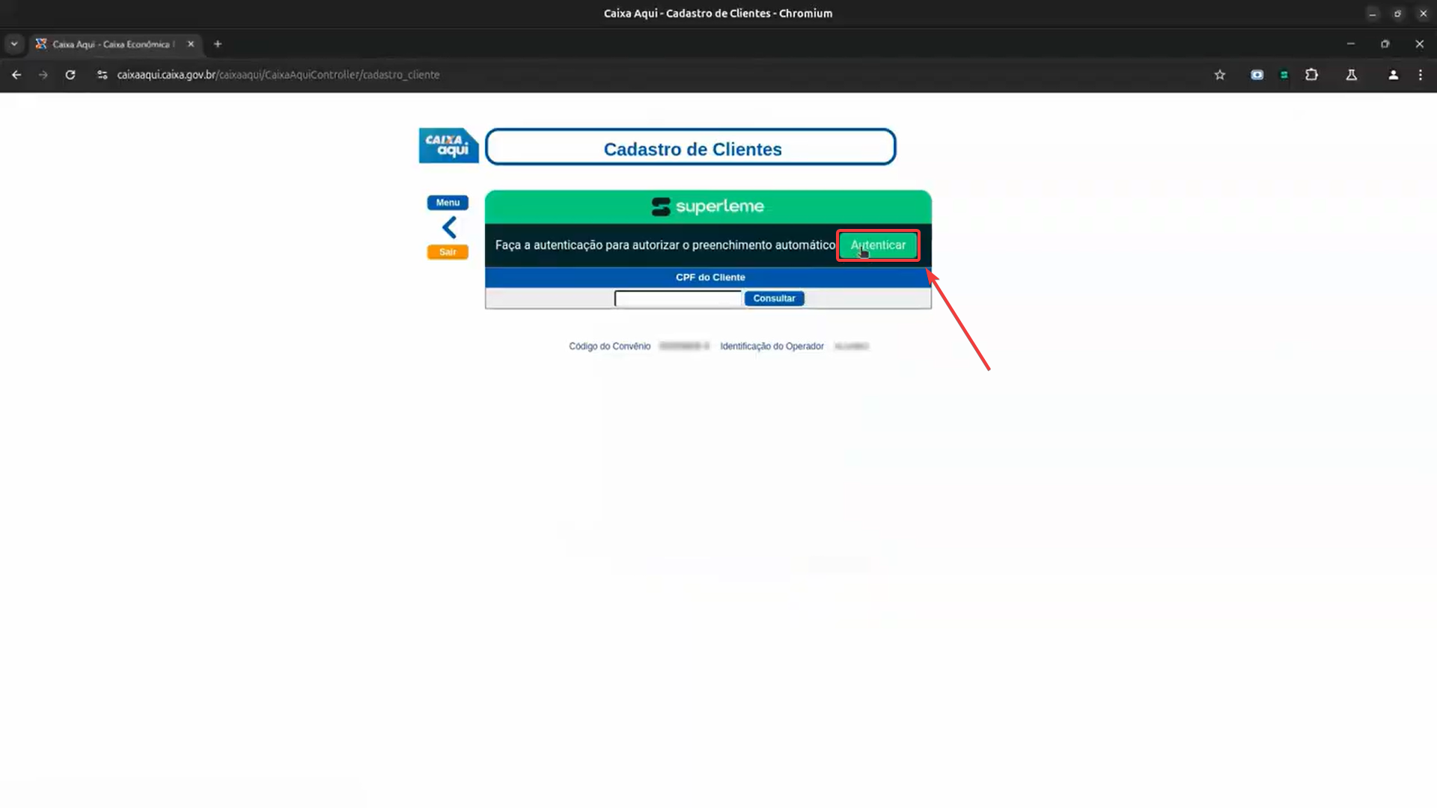This screenshot has height=808, width=1437.
Task: Focus the CPF do Cliente input field
Action: coord(677,299)
